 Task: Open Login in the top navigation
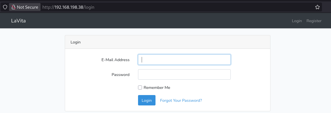coord(297,21)
